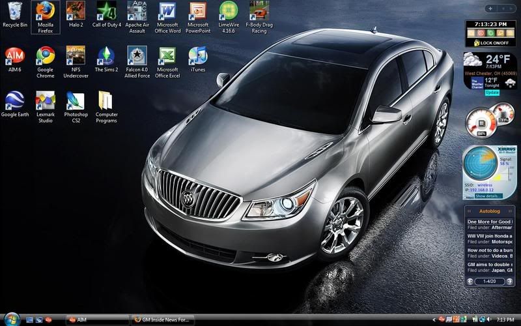Image resolution: width=521 pixels, height=326 pixels.
Task: Toggle the LOCK ON/OFF gadget control
Action: click(x=490, y=43)
